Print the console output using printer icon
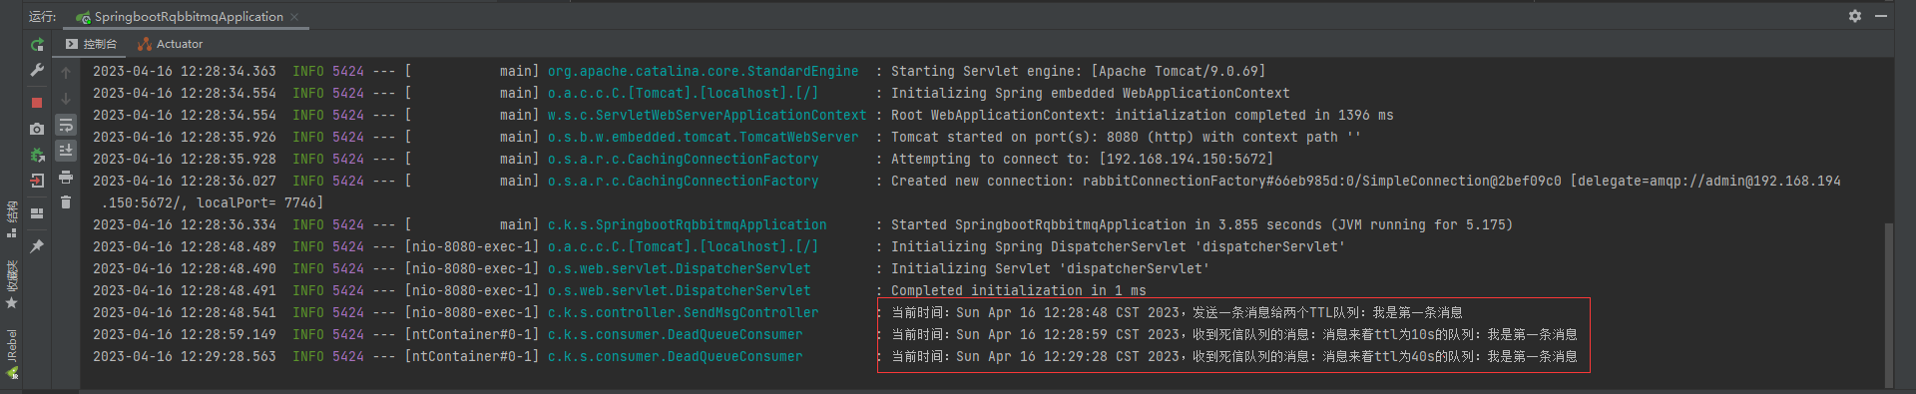 pos(66,177)
